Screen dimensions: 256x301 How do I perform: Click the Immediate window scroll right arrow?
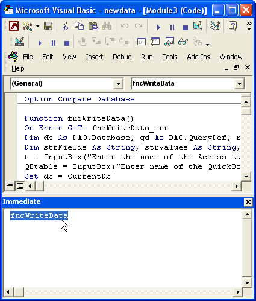pos(238,292)
